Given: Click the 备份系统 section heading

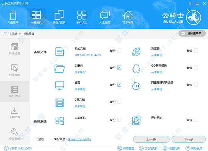Looking at the screenshot, I should [40, 121].
